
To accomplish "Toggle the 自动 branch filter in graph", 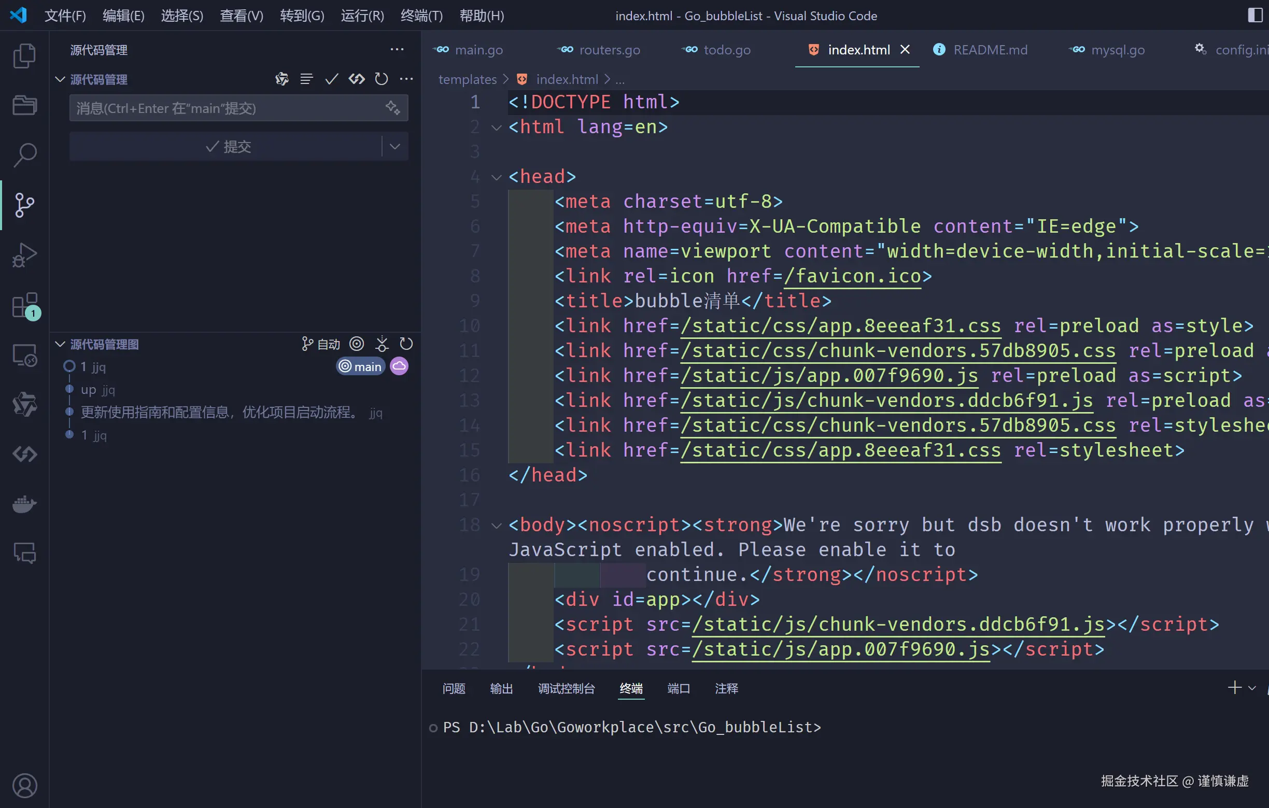I will pyautogui.click(x=321, y=345).
